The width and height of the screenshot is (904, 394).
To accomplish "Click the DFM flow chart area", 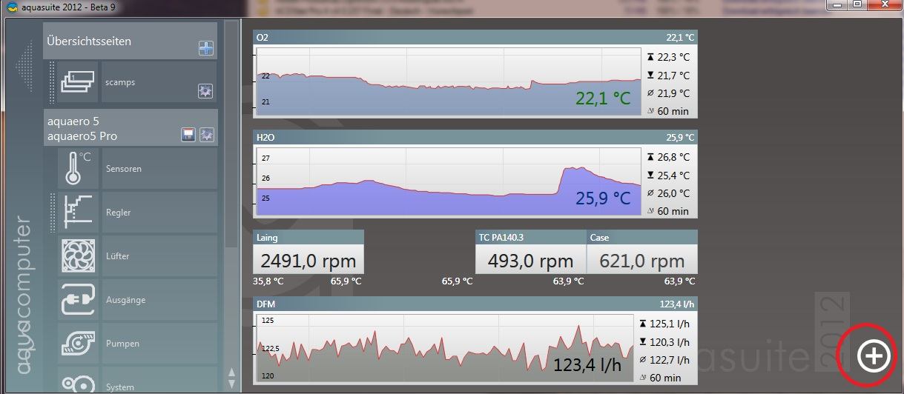I will click(x=445, y=347).
